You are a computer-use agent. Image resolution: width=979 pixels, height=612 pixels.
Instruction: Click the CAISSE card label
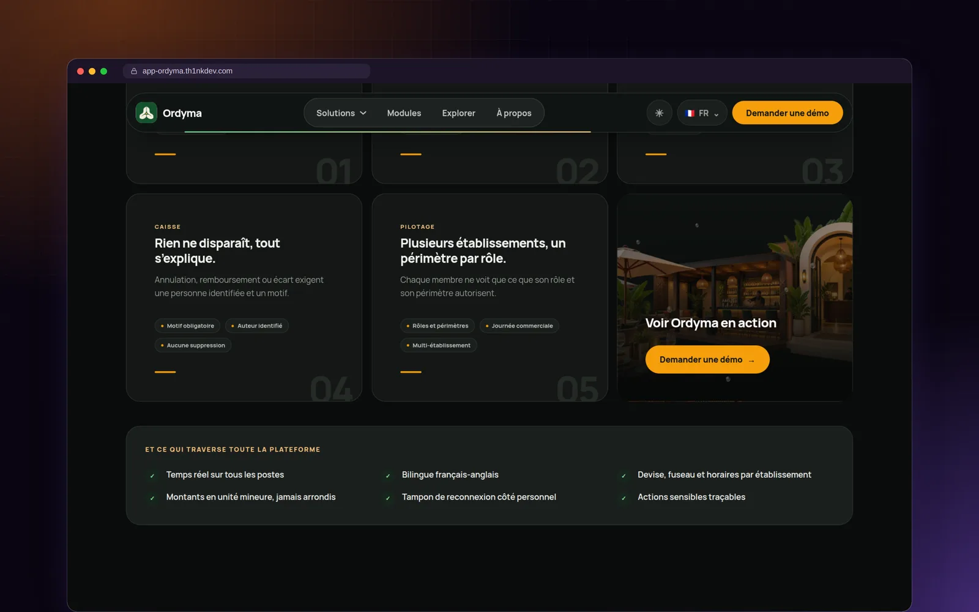168,227
